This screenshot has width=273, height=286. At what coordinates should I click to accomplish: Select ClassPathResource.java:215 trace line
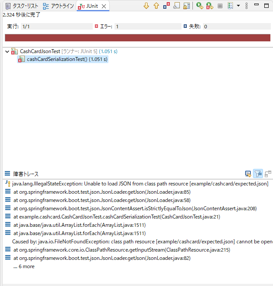click(122, 250)
